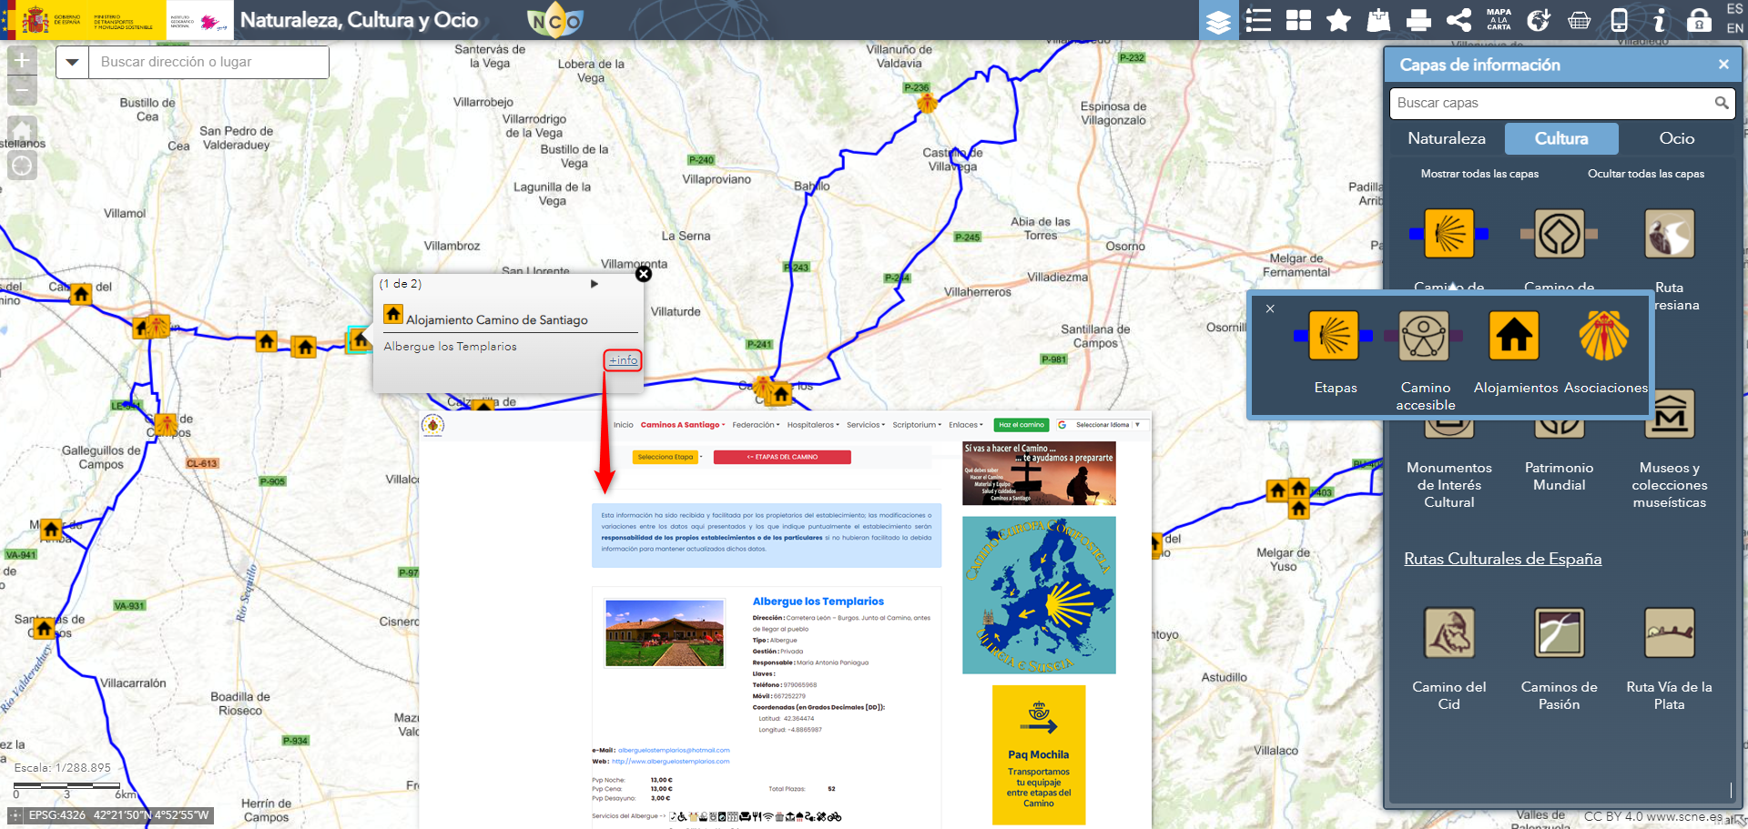Screen dimensions: 1748x829
Task: Click 'Inicio' in the embedded page menu
Action: click(x=624, y=425)
